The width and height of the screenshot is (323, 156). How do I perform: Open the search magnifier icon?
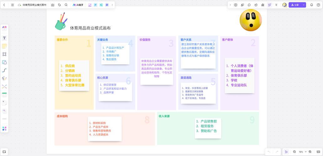(66, 5)
